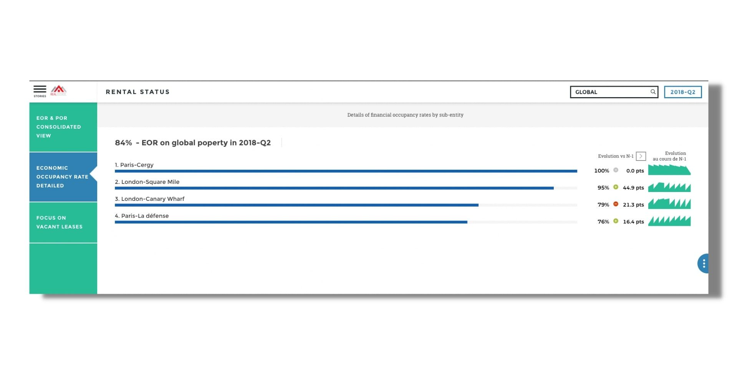
Task: Open the blue three-dots floating menu
Action: pyautogui.click(x=703, y=263)
